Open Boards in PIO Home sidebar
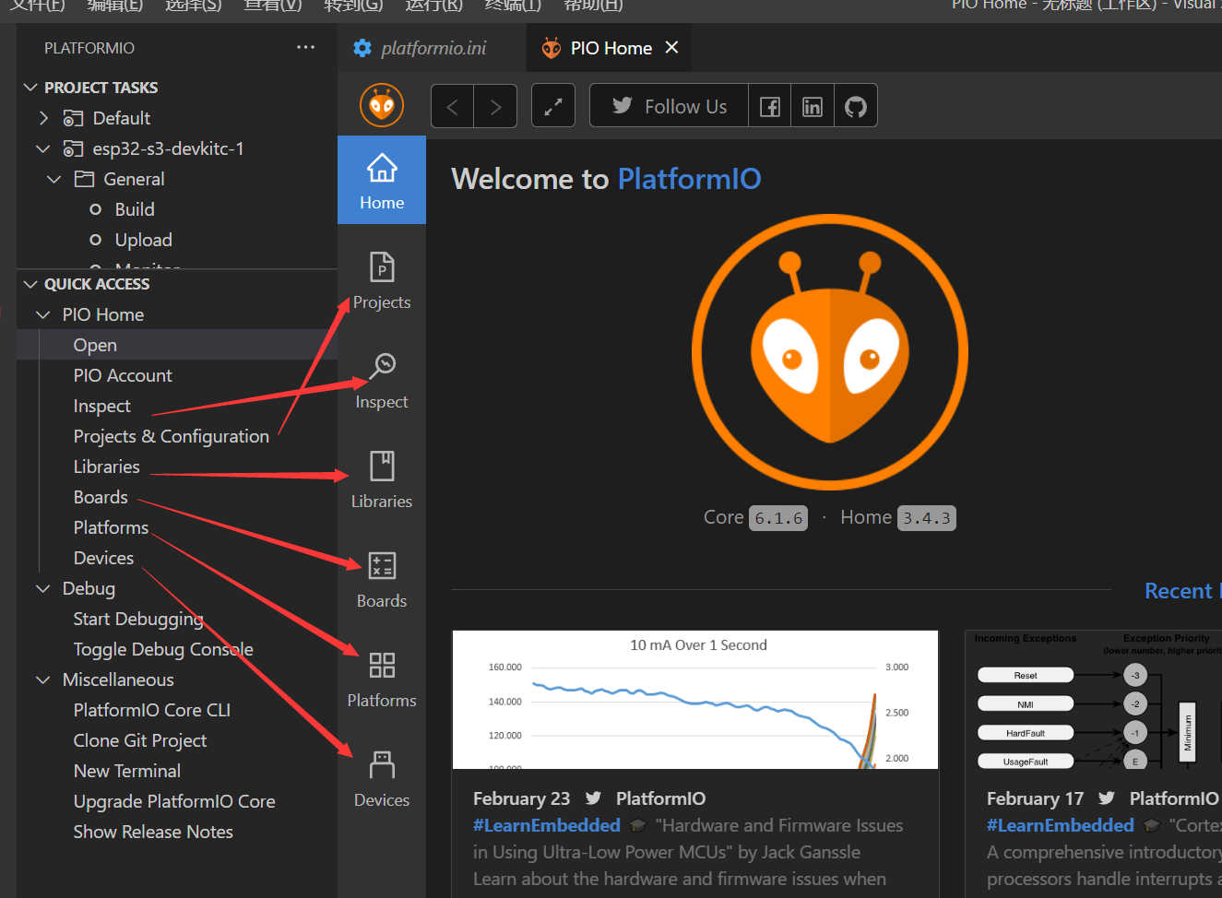This screenshot has height=898, width=1222. [x=382, y=579]
